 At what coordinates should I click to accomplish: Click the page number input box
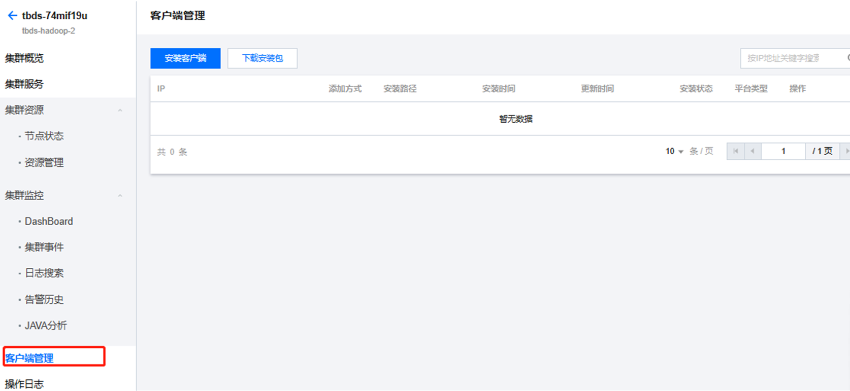click(783, 151)
